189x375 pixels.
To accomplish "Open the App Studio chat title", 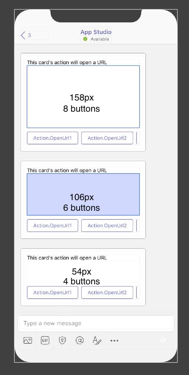I will (96, 32).
